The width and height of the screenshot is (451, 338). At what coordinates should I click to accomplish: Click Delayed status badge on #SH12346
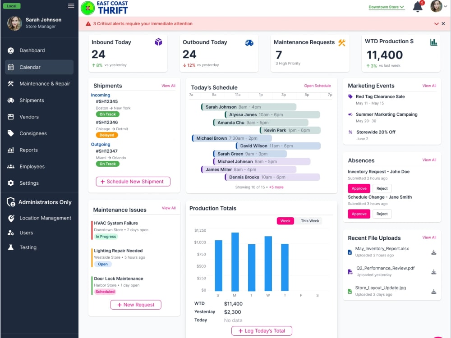(107, 135)
